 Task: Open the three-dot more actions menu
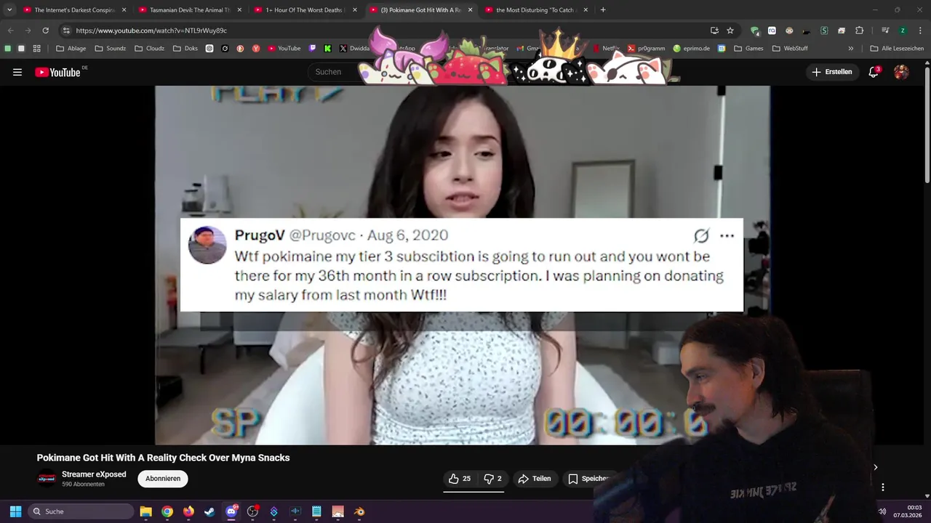coord(883,487)
